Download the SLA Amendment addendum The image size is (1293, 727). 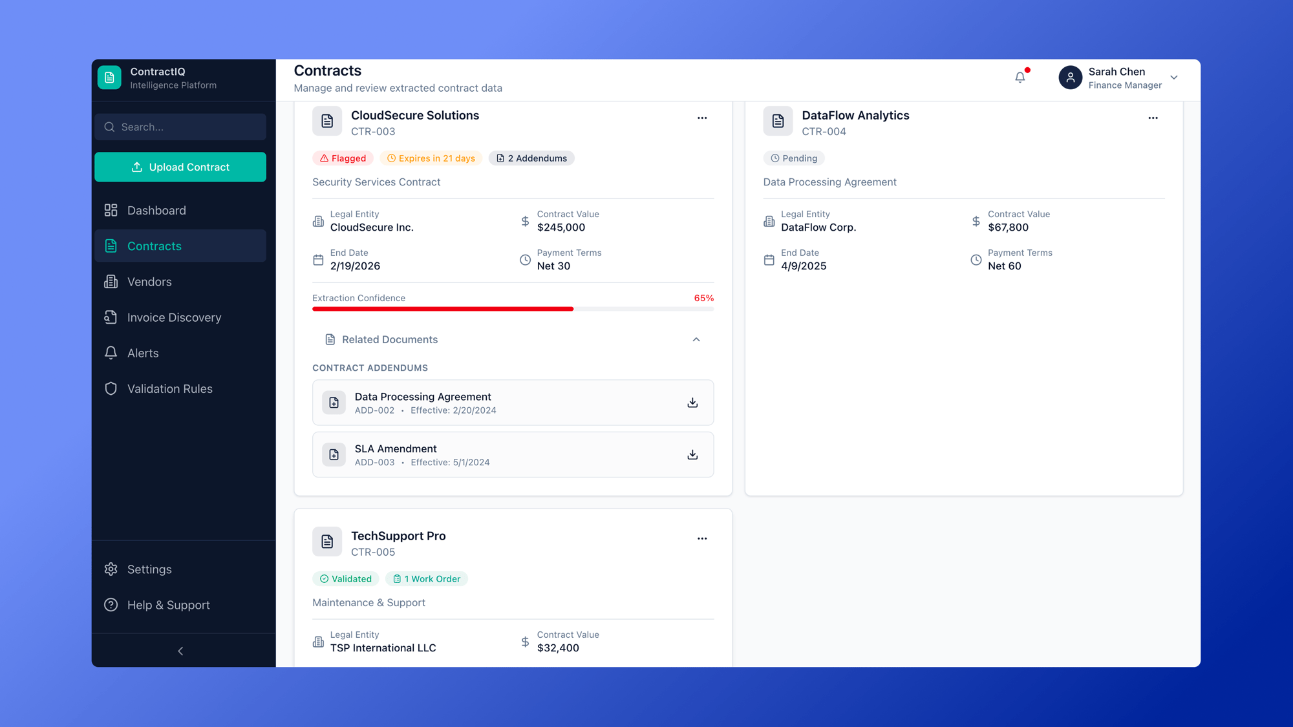click(x=692, y=455)
